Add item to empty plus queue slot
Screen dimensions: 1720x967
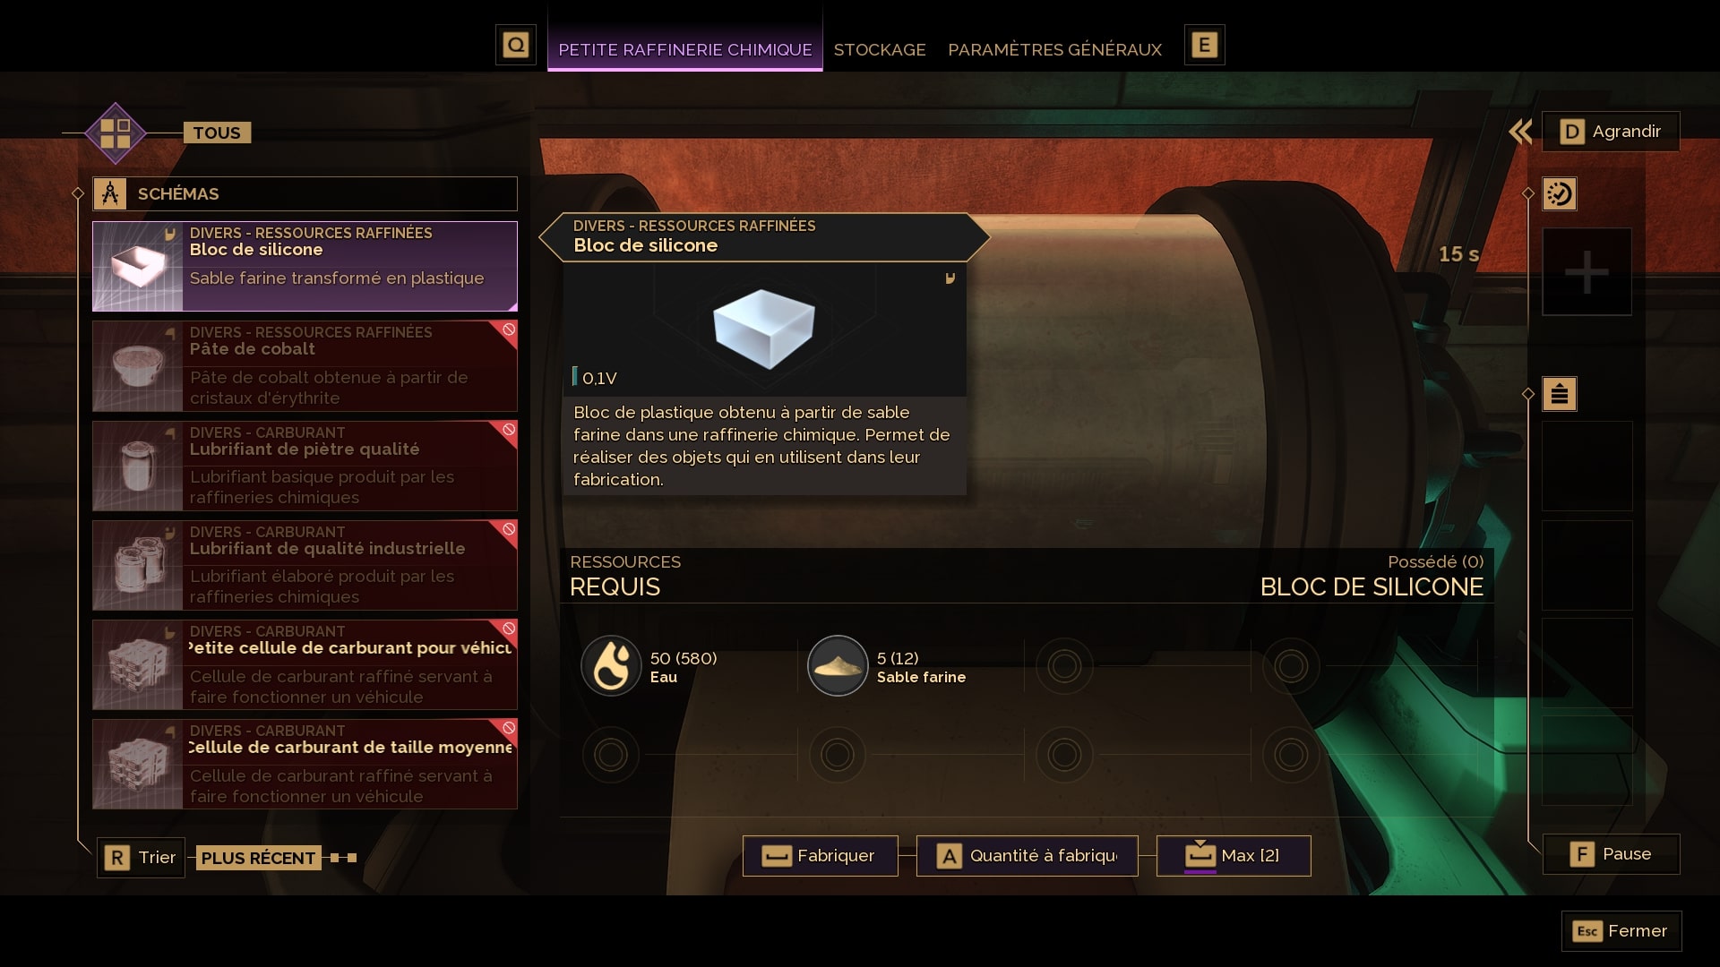pos(1587,272)
